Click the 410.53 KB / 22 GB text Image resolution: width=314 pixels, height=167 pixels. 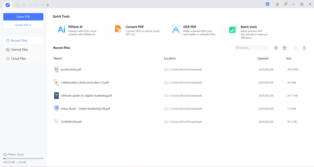[x=14, y=162]
